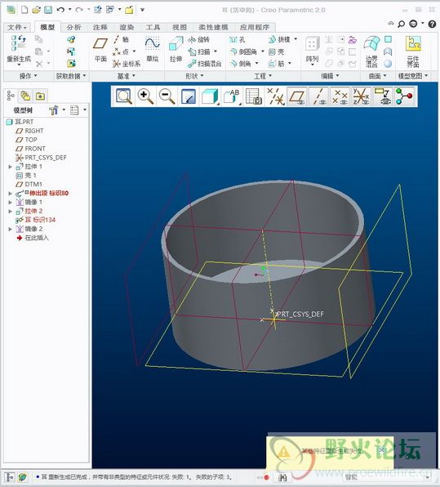Toggle the Datum Display Filters button

point(276,96)
